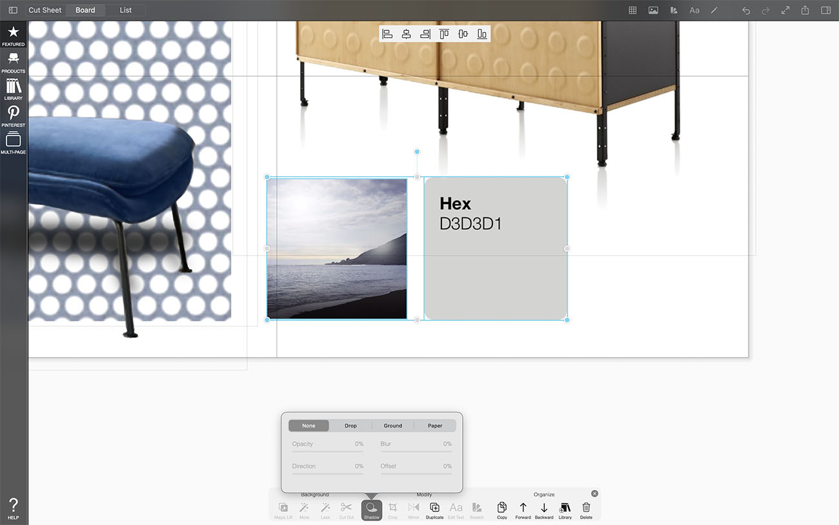Open Help at bottom left

[13, 508]
